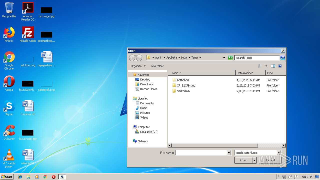
Task: Open the Organize dropdown menu
Action: tap(138, 66)
